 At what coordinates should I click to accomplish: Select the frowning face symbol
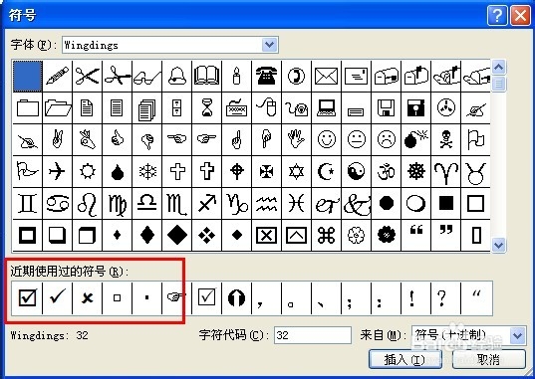386,139
